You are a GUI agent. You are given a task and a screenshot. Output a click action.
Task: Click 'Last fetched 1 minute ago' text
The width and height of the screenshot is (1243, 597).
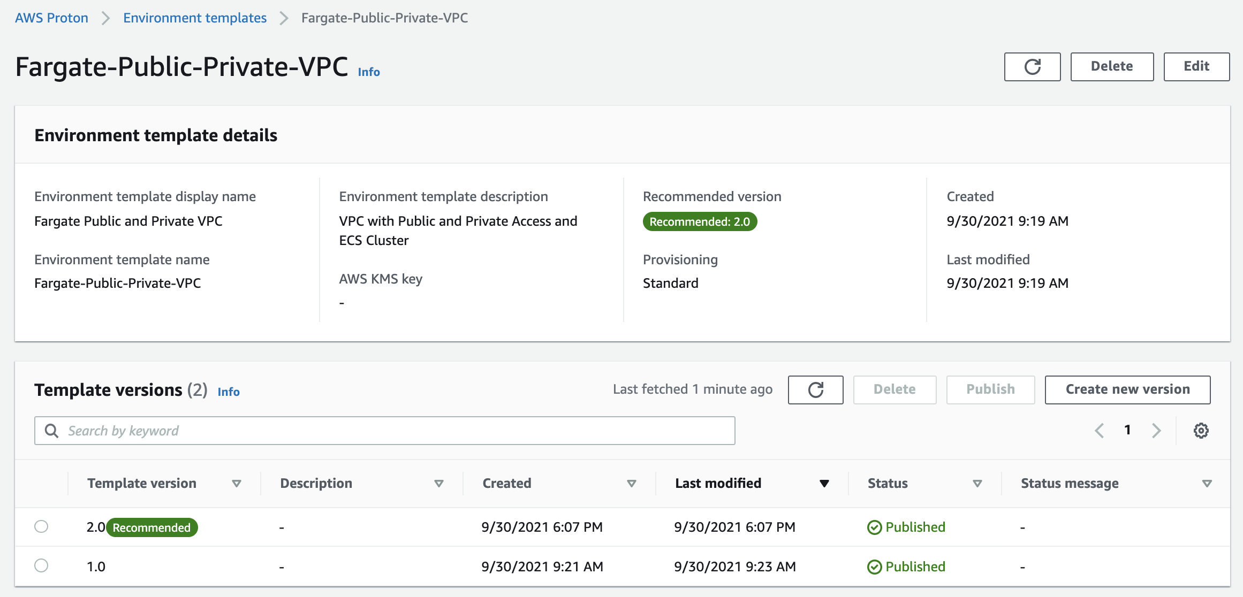[x=693, y=389]
